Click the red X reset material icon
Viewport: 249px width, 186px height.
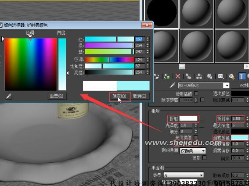[x=178, y=76]
